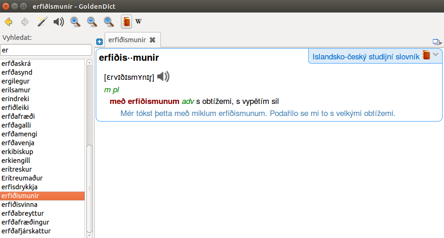This screenshot has height=238, width=444.
Task: Select erilsamur in the word list
Action: 42,90
